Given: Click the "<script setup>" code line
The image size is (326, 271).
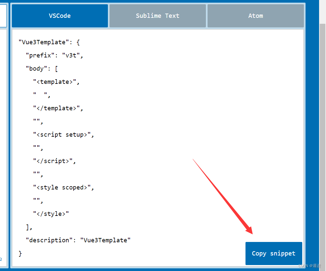Looking at the screenshot, I should pyautogui.click(x=63, y=134).
